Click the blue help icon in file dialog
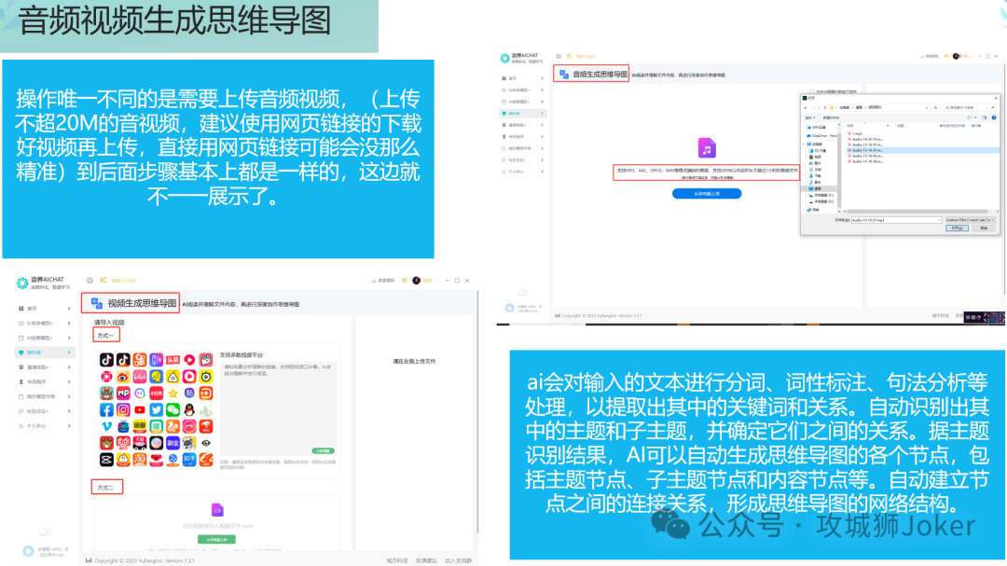Viewport: 1007px width, 566px height. (x=994, y=117)
